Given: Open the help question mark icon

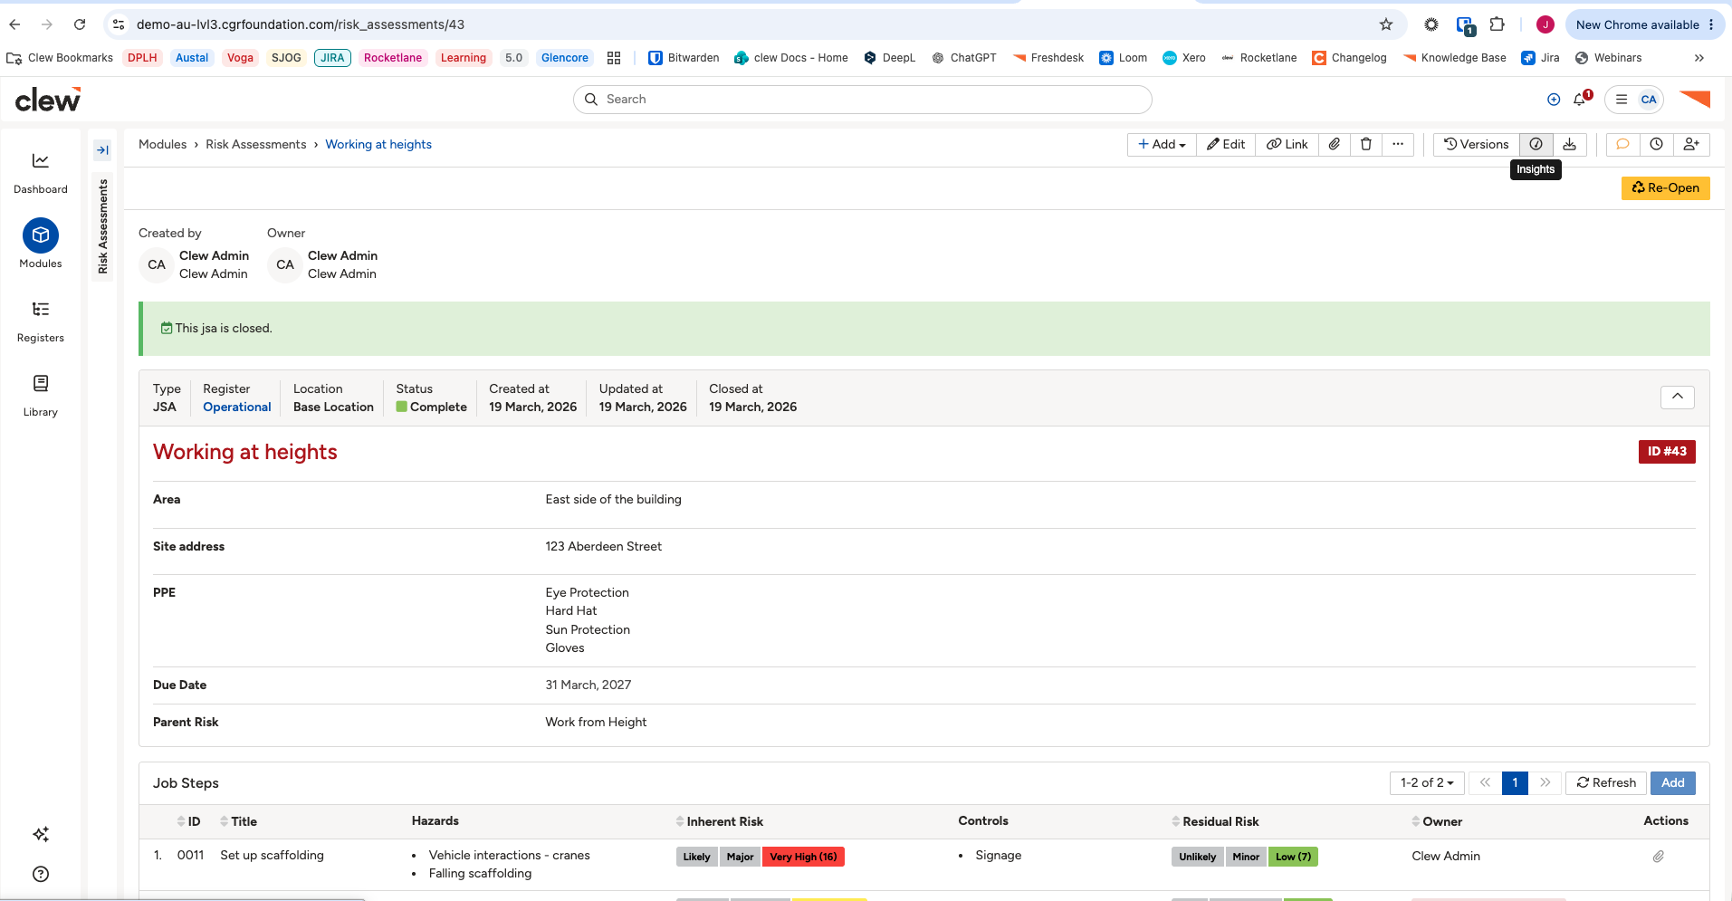Looking at the screenshot, I should coord(41,874).
